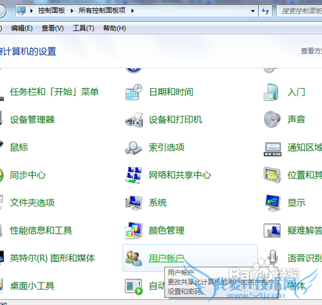Open 任务栏和「开始」菜单 link
322x305 pixels.
pyautogui.click(x=54, y=92)
